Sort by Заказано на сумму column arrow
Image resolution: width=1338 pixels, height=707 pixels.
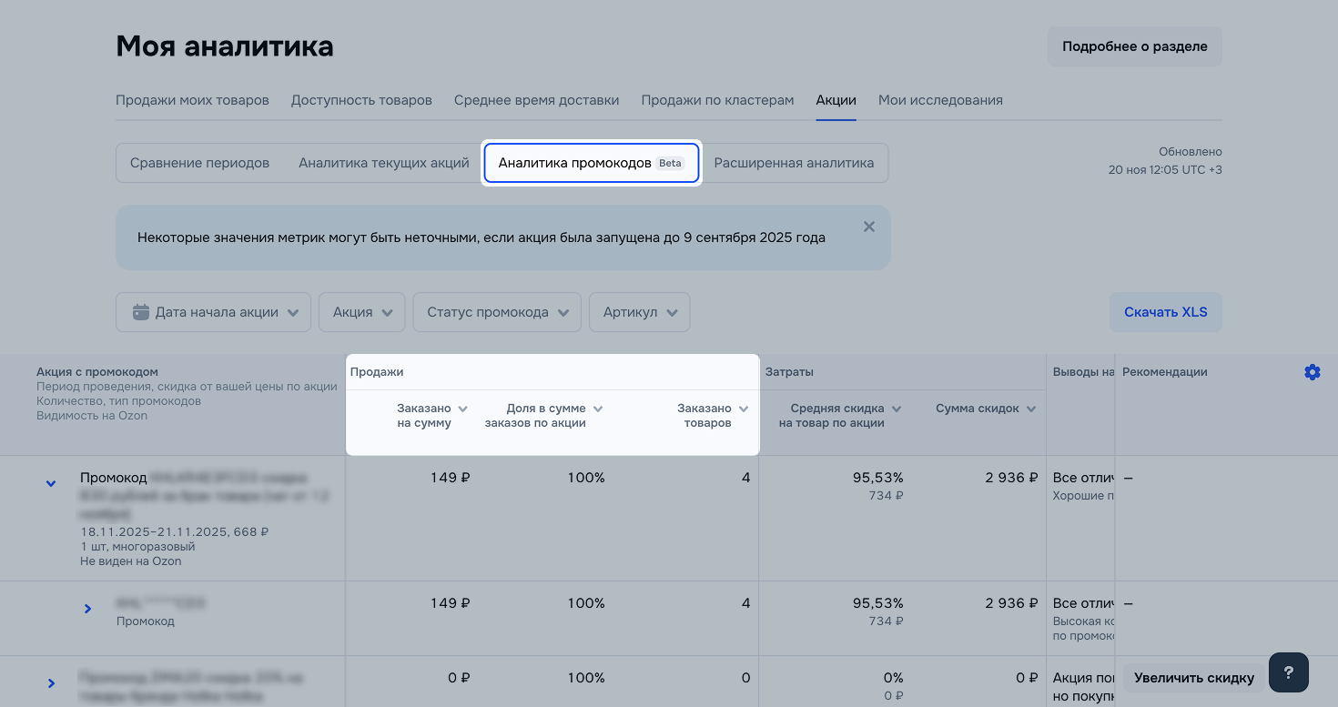pos(462,409)
